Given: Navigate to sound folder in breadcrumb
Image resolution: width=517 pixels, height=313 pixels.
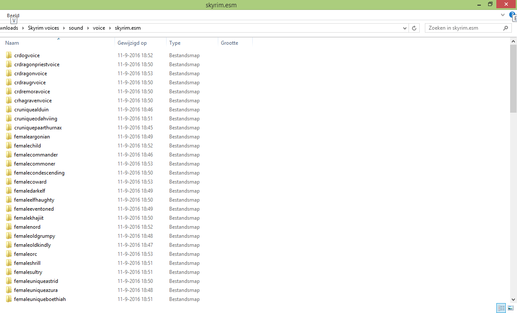Looking at the screenshot, I should (76, 28).
